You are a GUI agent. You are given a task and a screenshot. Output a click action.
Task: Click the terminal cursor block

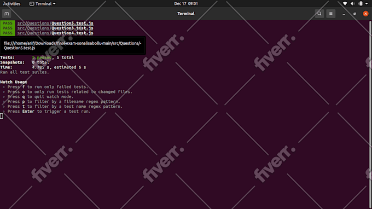[2, 116]
